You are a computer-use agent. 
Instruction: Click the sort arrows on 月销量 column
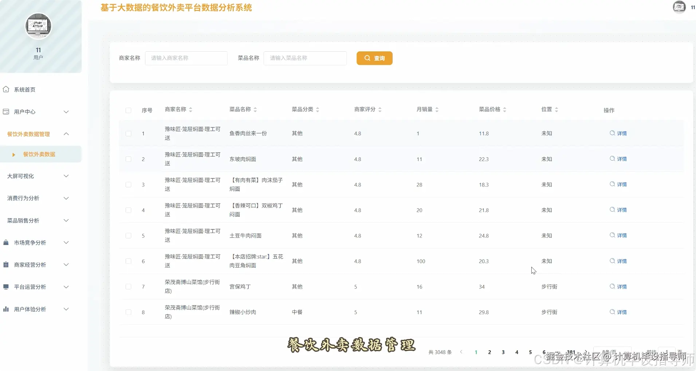437,109
